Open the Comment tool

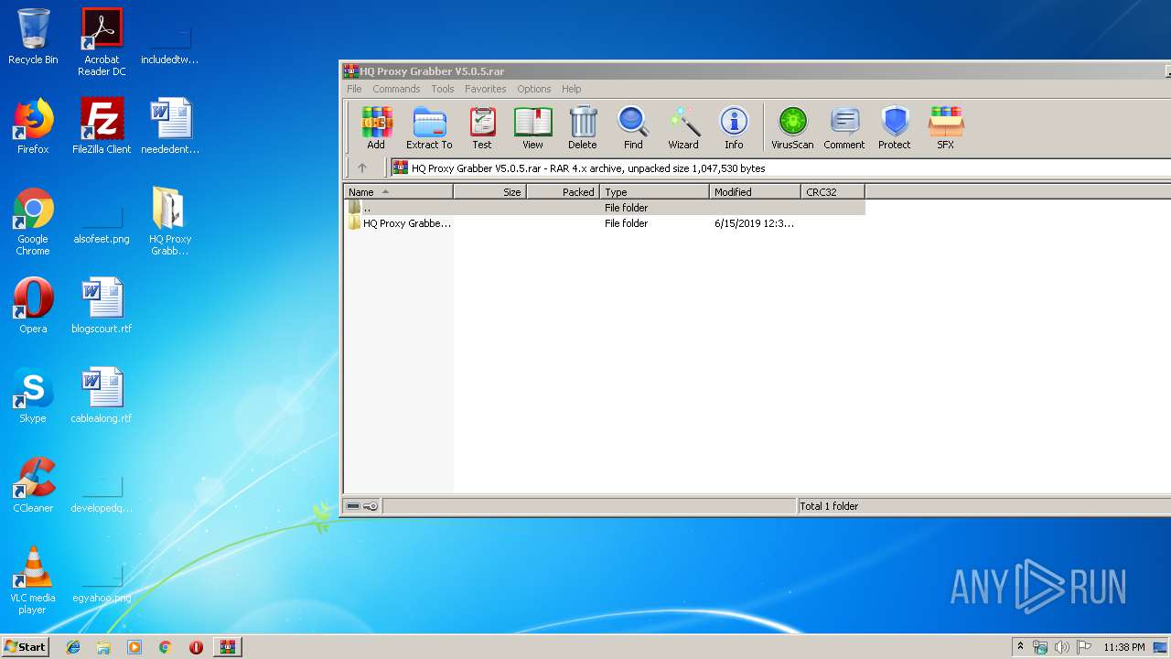(843, 127)
